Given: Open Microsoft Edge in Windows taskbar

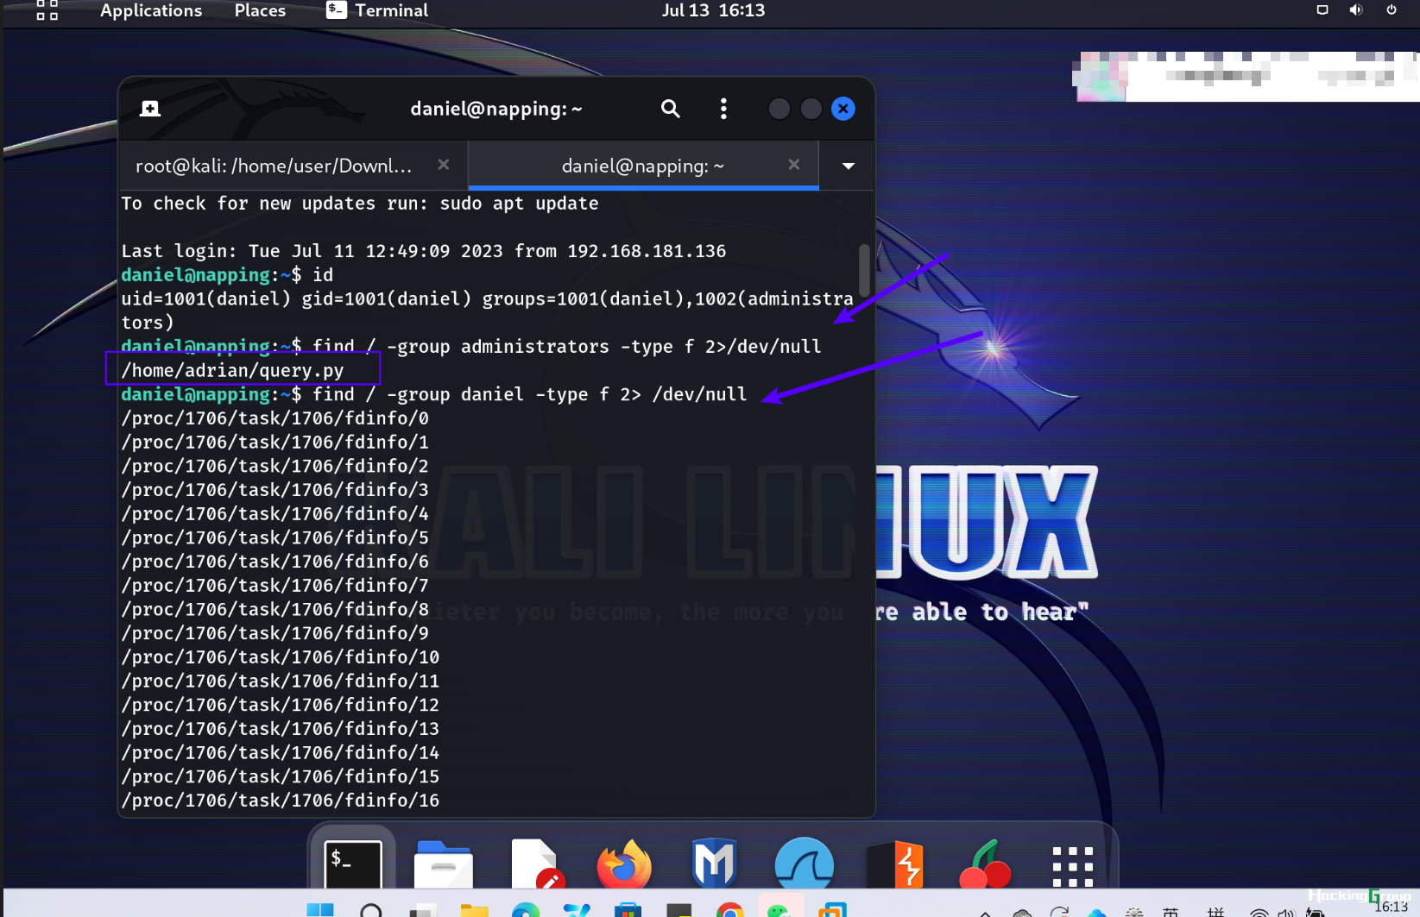Looking at the screenshot, I should coord(526,910).
